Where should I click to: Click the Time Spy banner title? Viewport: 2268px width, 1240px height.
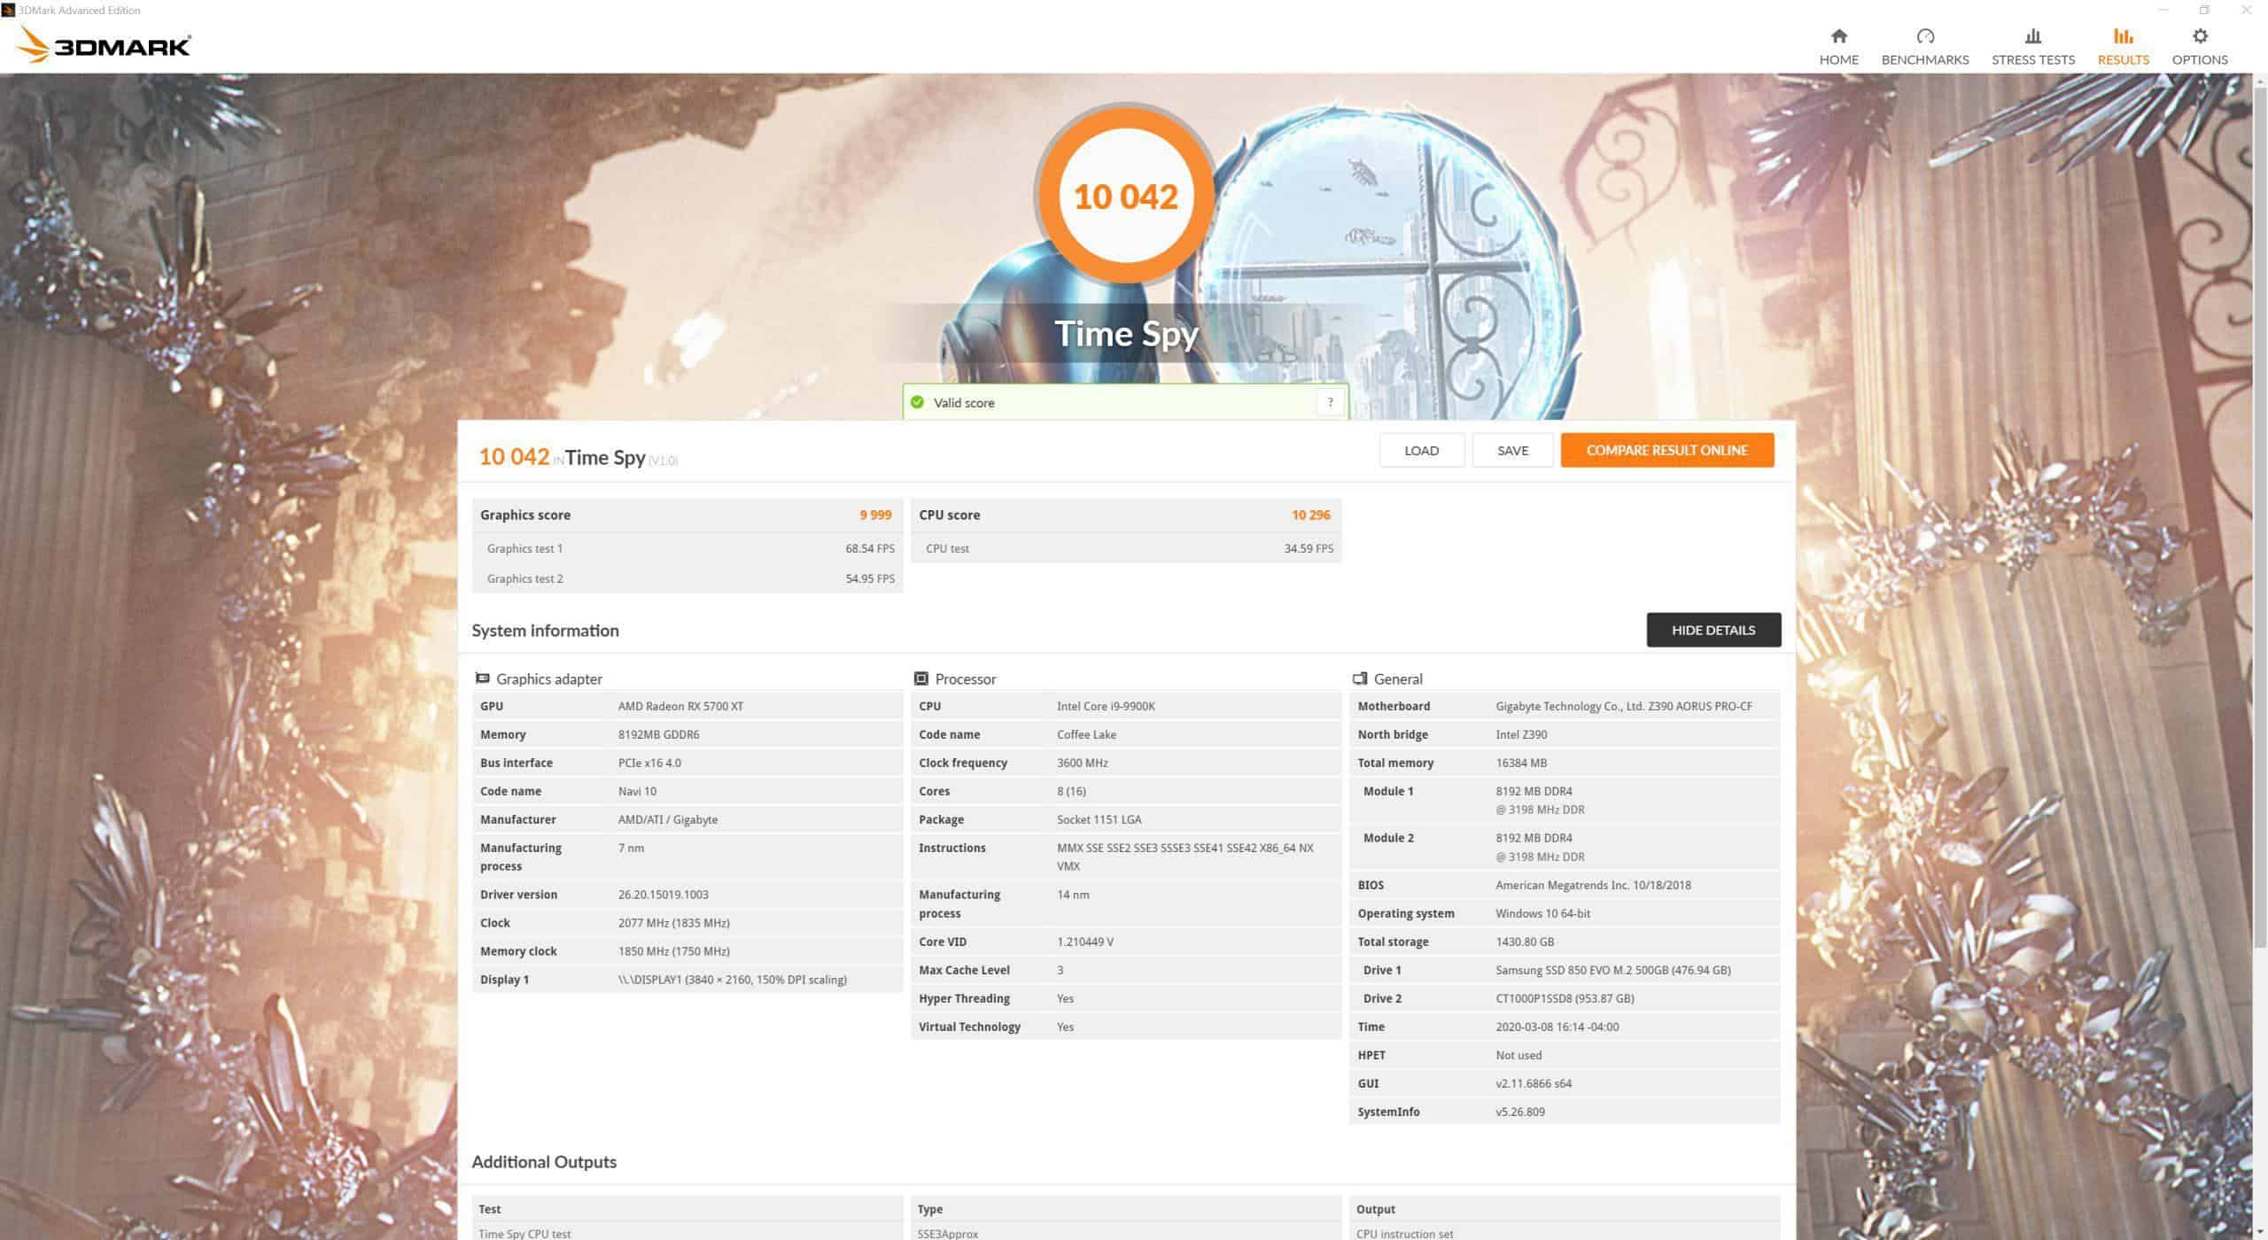(1126, 333)
